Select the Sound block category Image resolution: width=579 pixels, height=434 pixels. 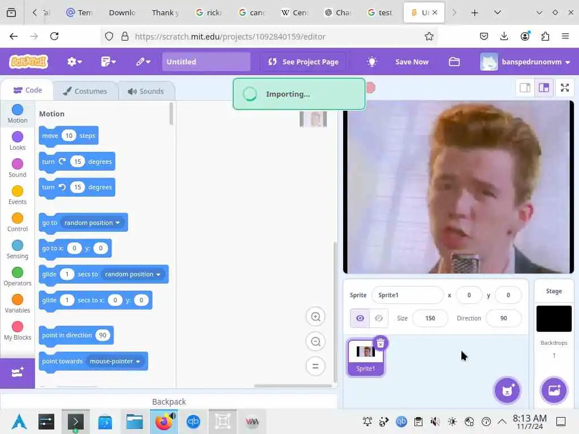coord(18,168)
